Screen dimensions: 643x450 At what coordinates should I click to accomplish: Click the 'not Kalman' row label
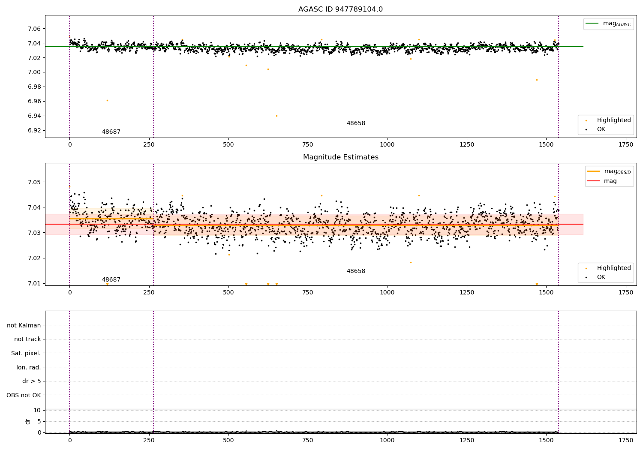coord(24,326)
